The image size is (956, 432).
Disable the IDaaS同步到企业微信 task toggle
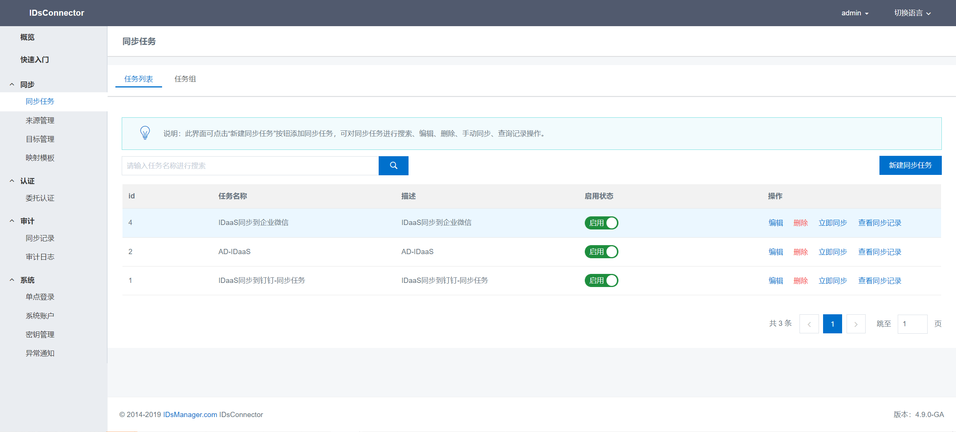(x=601, y=223)
